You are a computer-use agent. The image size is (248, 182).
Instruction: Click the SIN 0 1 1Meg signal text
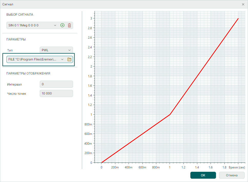(24, 25)
